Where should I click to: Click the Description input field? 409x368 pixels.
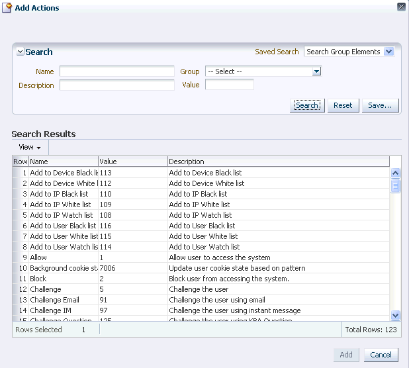tap(117, 85)
